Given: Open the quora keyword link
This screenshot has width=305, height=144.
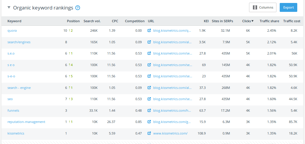Looking at the screenshot, I should pos(12,31).
